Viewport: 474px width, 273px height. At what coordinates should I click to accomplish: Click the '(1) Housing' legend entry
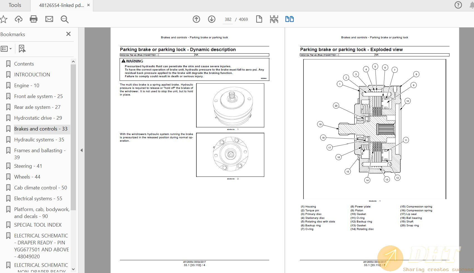coord(308,207)
